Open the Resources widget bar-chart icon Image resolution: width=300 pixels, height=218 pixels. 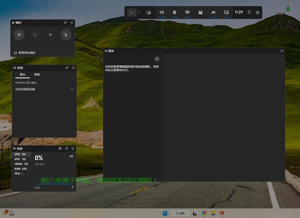[x=200, y=13]
